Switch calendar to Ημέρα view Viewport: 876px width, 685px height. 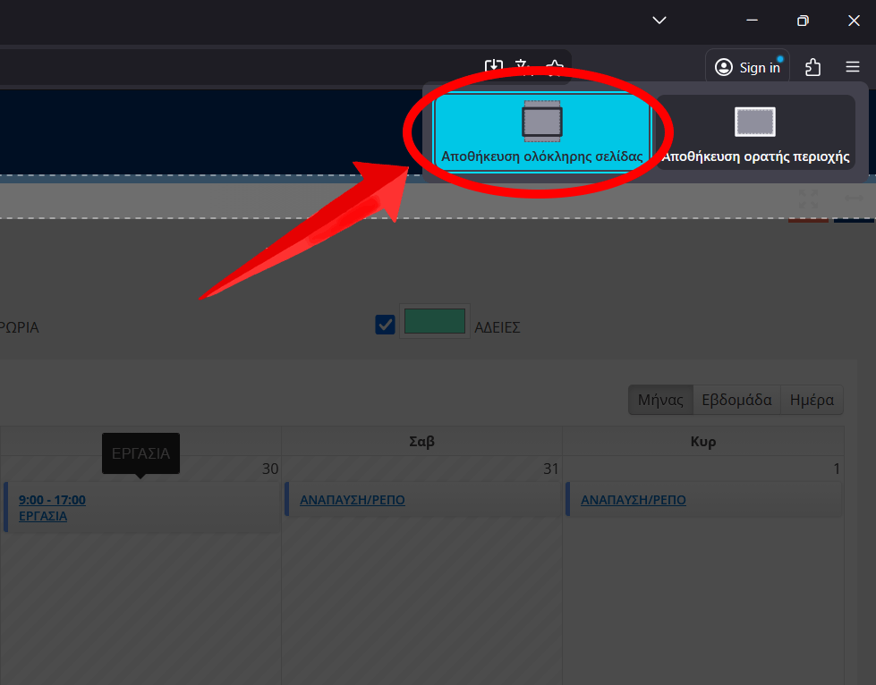point(812,400)
